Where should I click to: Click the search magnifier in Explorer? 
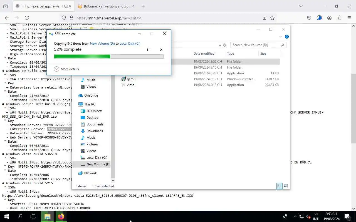tap(282, 45)
